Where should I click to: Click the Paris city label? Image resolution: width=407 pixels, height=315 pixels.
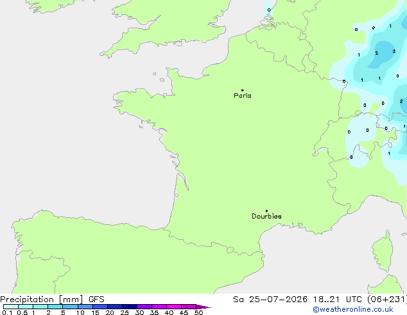tap(243, 96)
